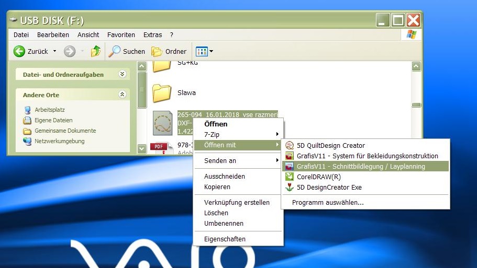Open the Suchen search tool

[127, 51]
